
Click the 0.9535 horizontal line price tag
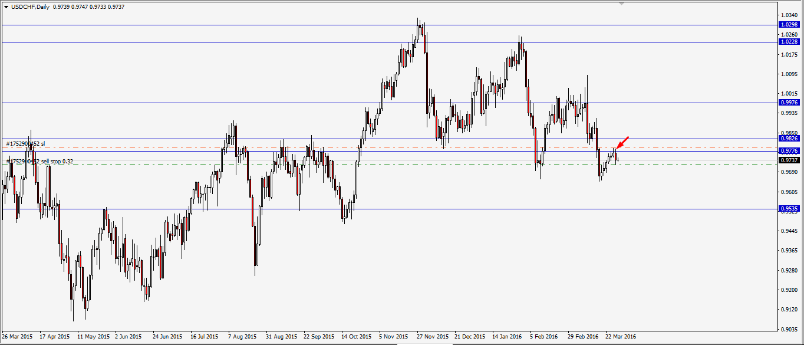coord(789,209)
